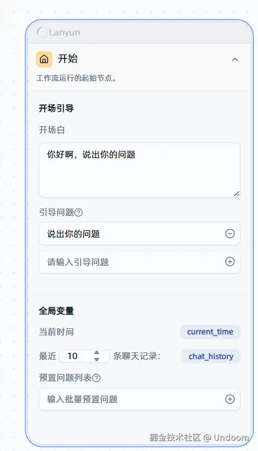Open help tooltip beside 预置问题列表
This screenshot has height=451, width=258.
(x=96, y=378)
